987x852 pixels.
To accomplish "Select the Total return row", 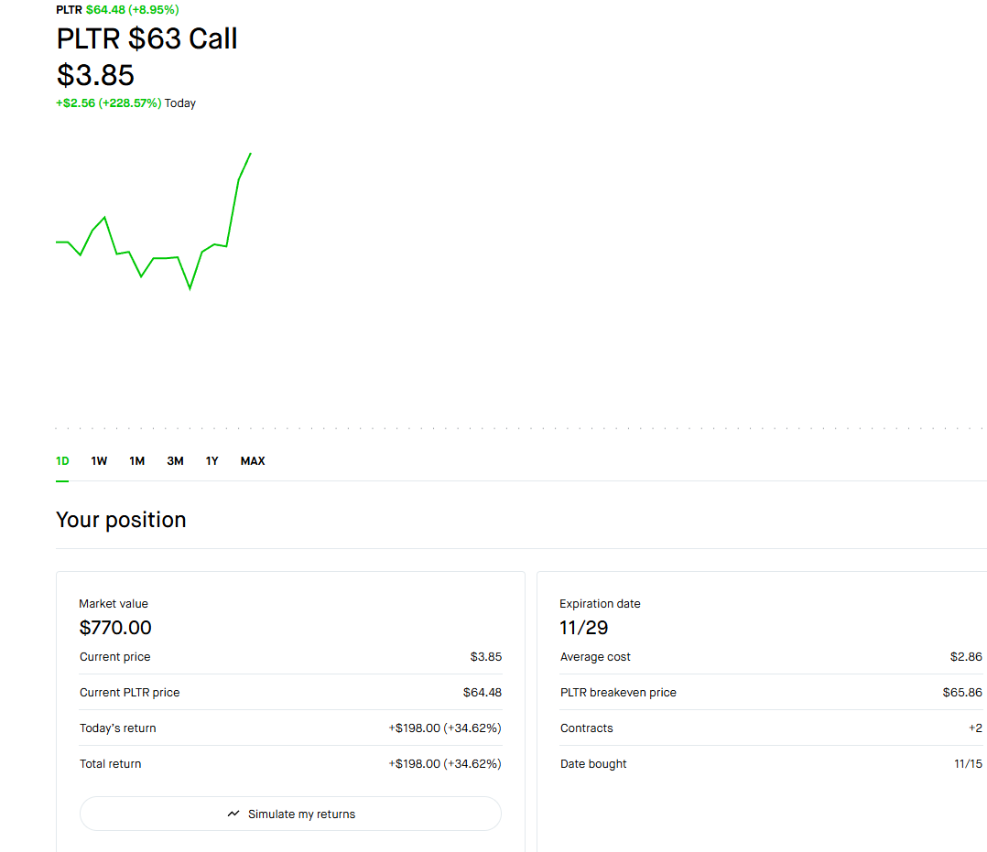I will 290,763.
